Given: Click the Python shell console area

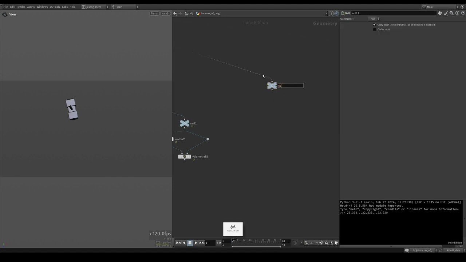Looking at the screenshot, I should 401,222.
